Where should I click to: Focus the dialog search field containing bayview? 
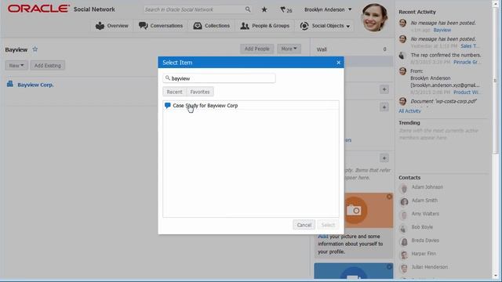(219, 78)
